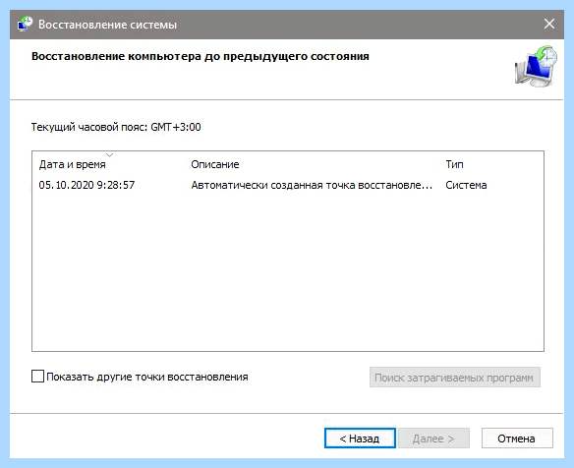
Task: Click the Описание column header
Action: click(215, 164)
